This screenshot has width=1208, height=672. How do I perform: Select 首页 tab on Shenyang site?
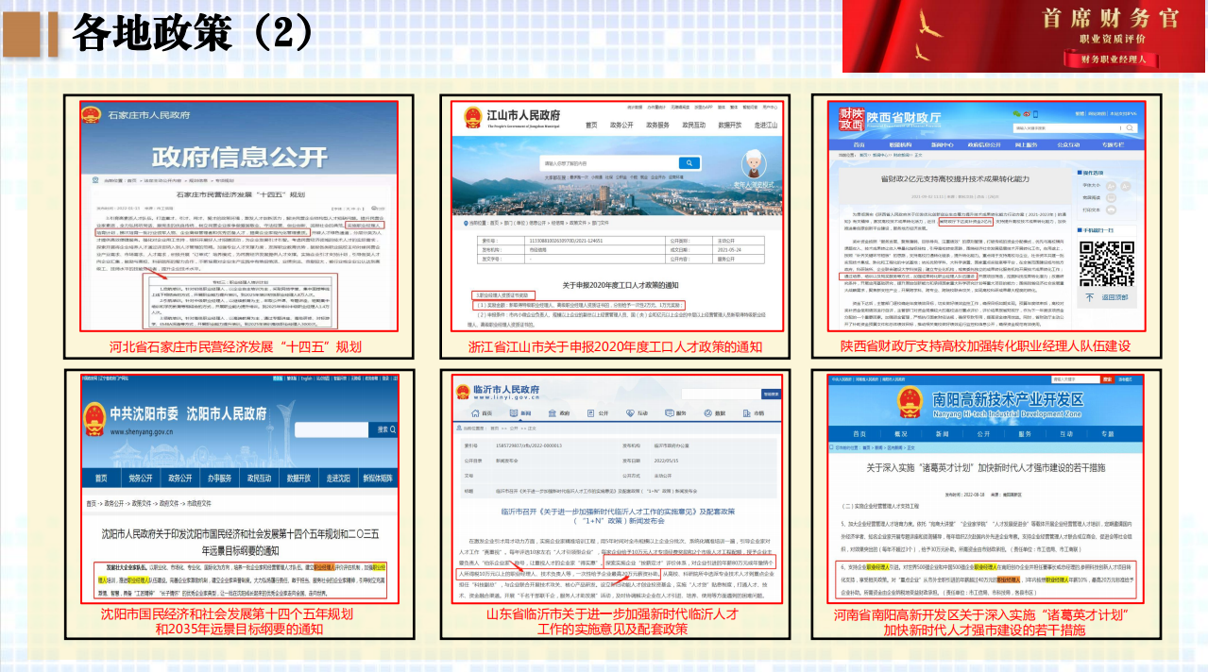pos(101,478)
